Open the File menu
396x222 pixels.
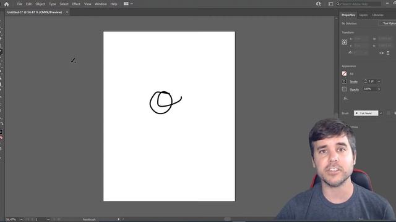click(x=19, y=4)
